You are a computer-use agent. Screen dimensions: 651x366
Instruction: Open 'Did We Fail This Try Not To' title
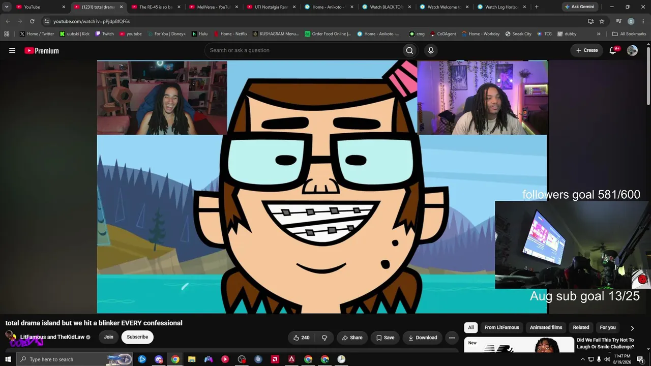point(605,343)
